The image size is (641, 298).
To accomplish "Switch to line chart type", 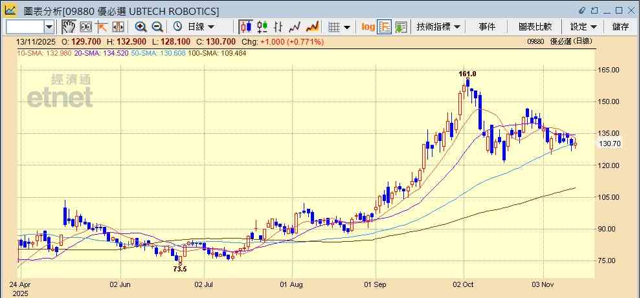I will click(x=295, y=27).
